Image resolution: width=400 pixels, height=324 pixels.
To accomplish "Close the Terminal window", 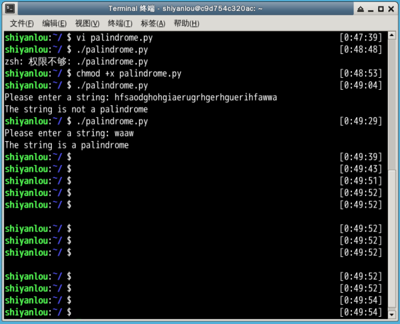I will pos(391,9).
